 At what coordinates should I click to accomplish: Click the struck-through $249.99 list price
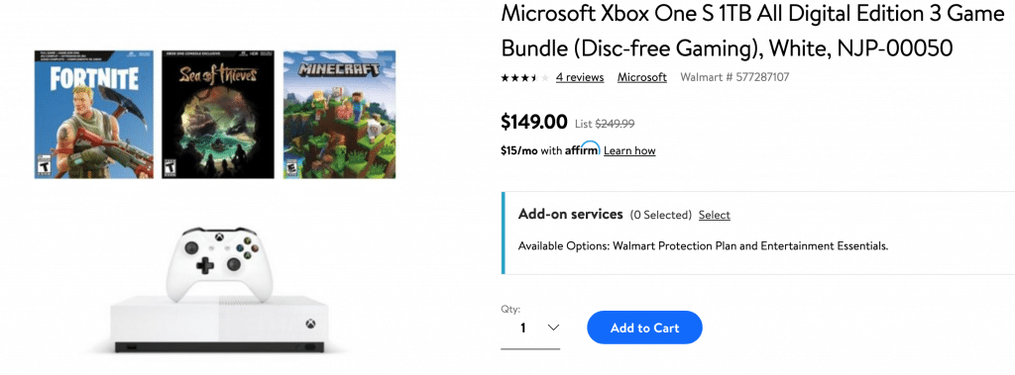point(615,124)
